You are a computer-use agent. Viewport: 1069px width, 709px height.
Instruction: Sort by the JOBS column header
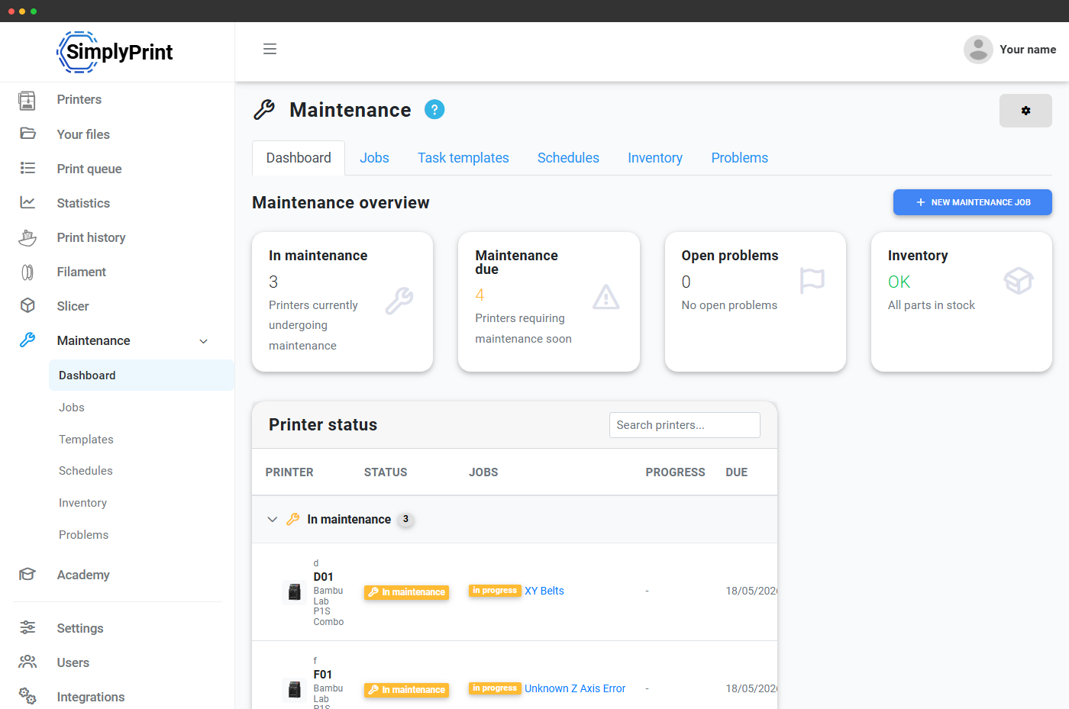click(483, 472)
